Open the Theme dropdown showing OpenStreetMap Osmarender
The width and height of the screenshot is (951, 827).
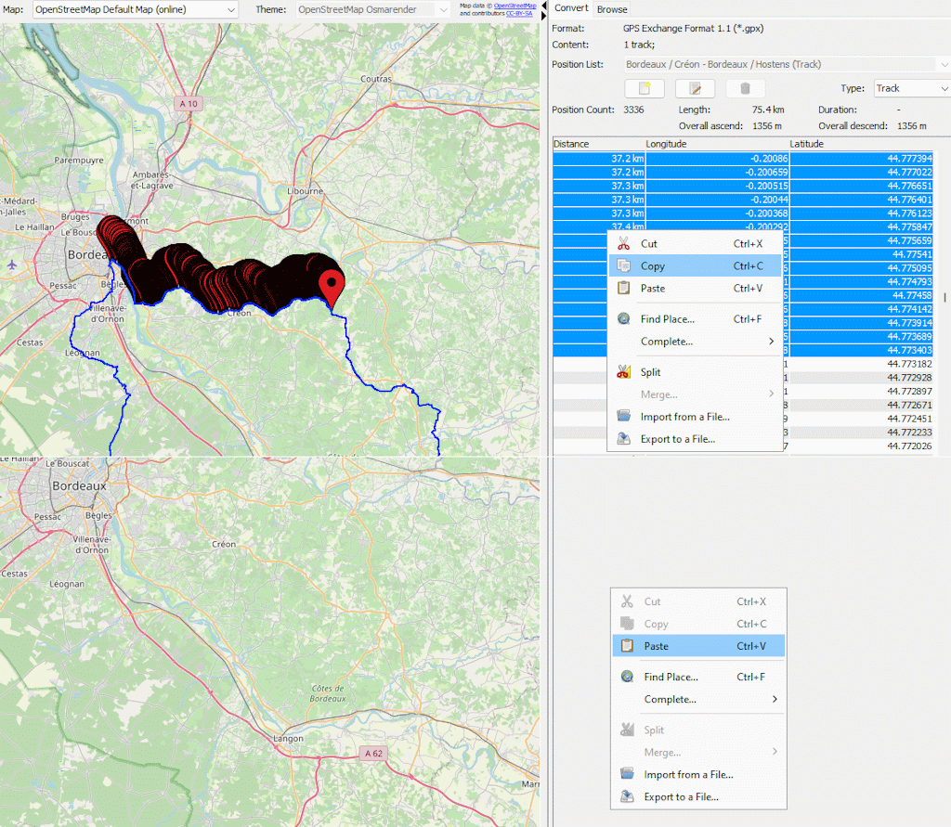click(x=373, y=9)
